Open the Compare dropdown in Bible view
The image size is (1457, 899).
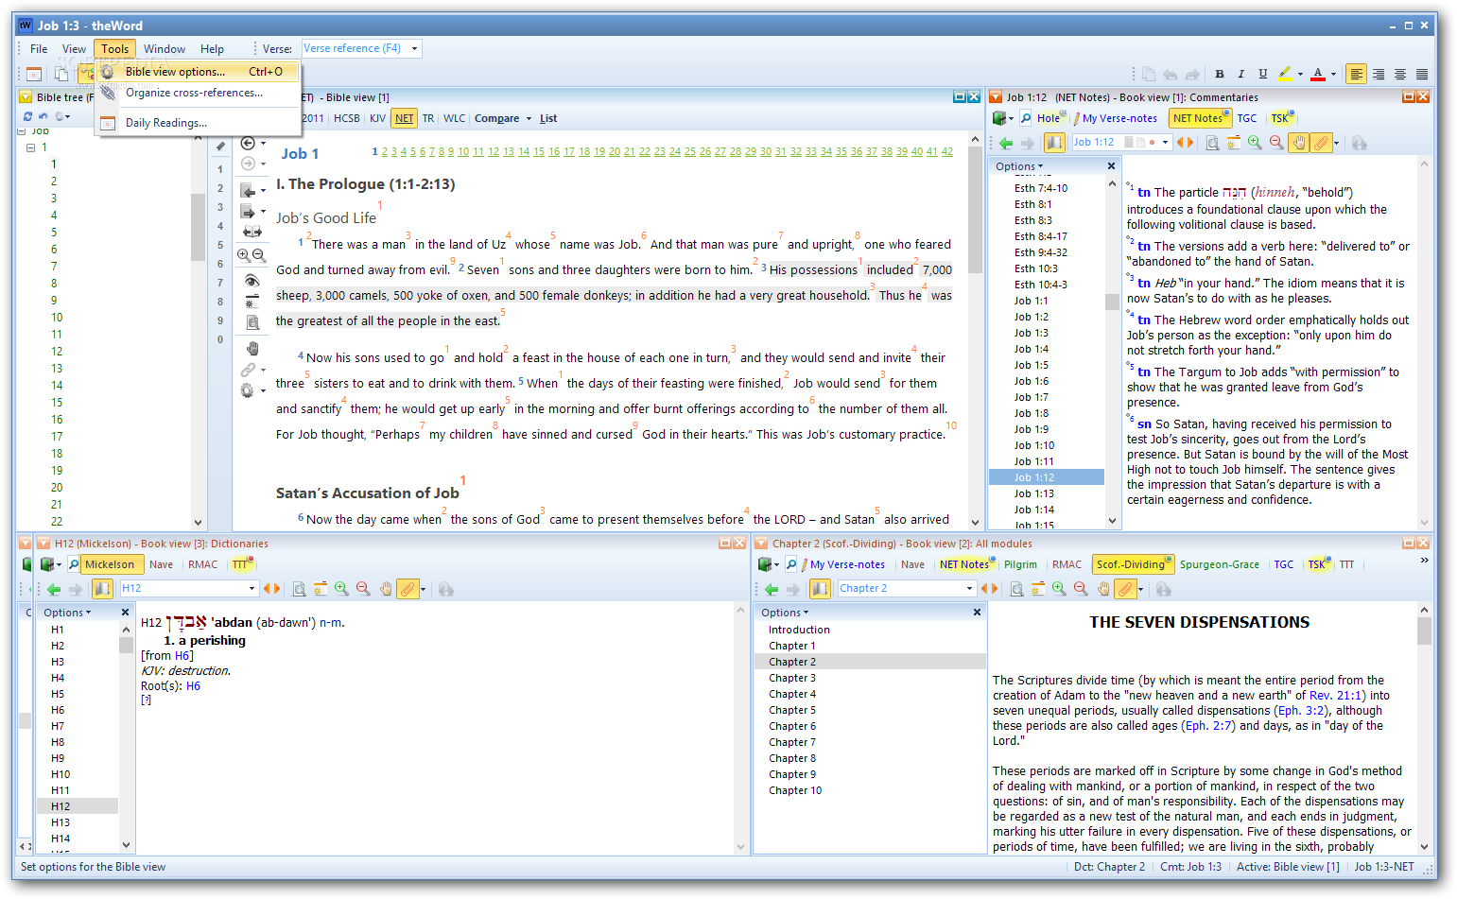point(503,118)
